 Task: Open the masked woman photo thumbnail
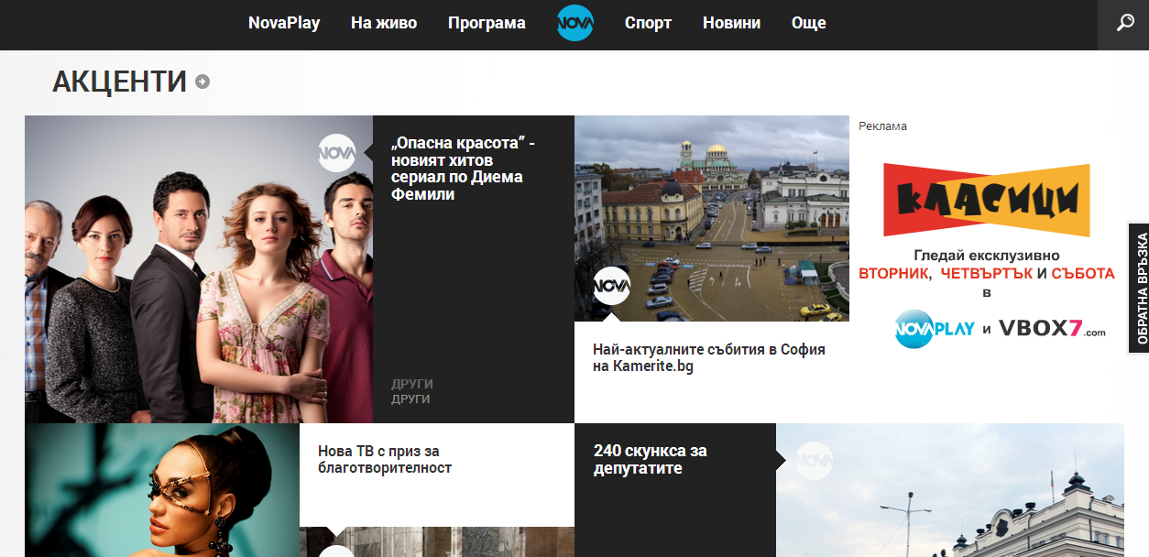pyautogui.click(x=162, y=490)
